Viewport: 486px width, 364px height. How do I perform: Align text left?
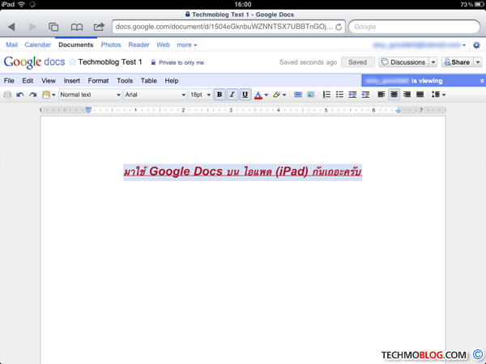coord(382,95)
